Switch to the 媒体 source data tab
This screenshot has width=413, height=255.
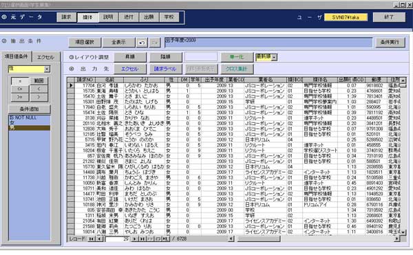click(87, 17)
